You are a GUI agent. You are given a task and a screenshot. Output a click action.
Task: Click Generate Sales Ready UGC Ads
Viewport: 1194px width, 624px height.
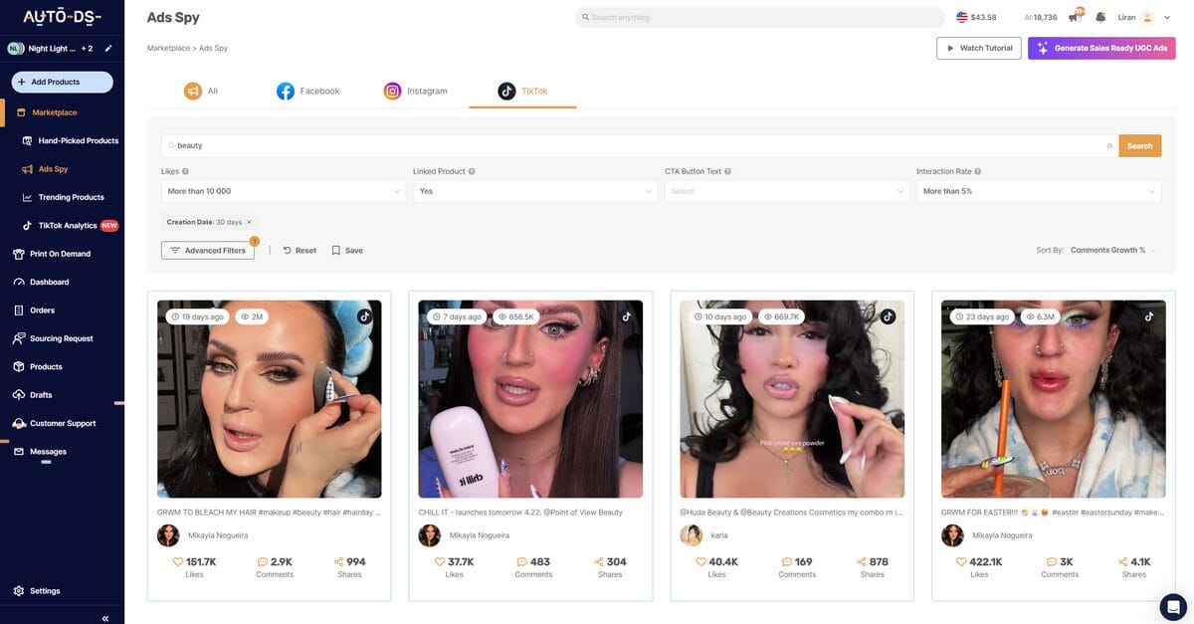point(1102,47)
